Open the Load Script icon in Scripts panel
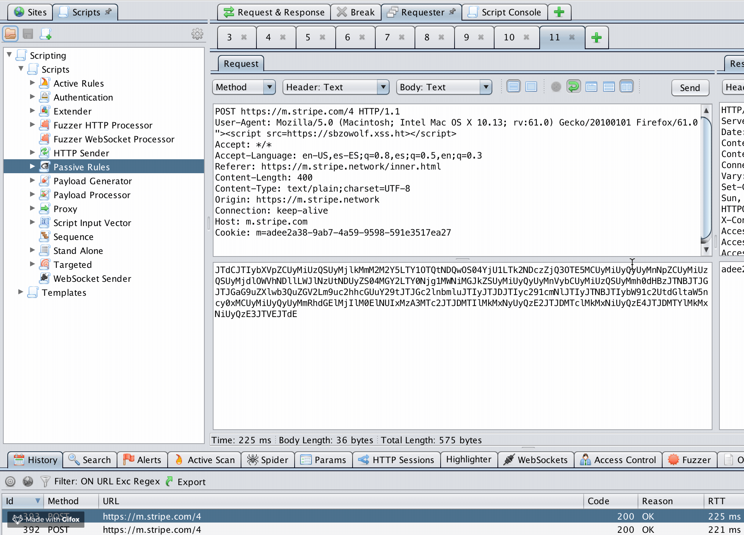 click(10, 34)
